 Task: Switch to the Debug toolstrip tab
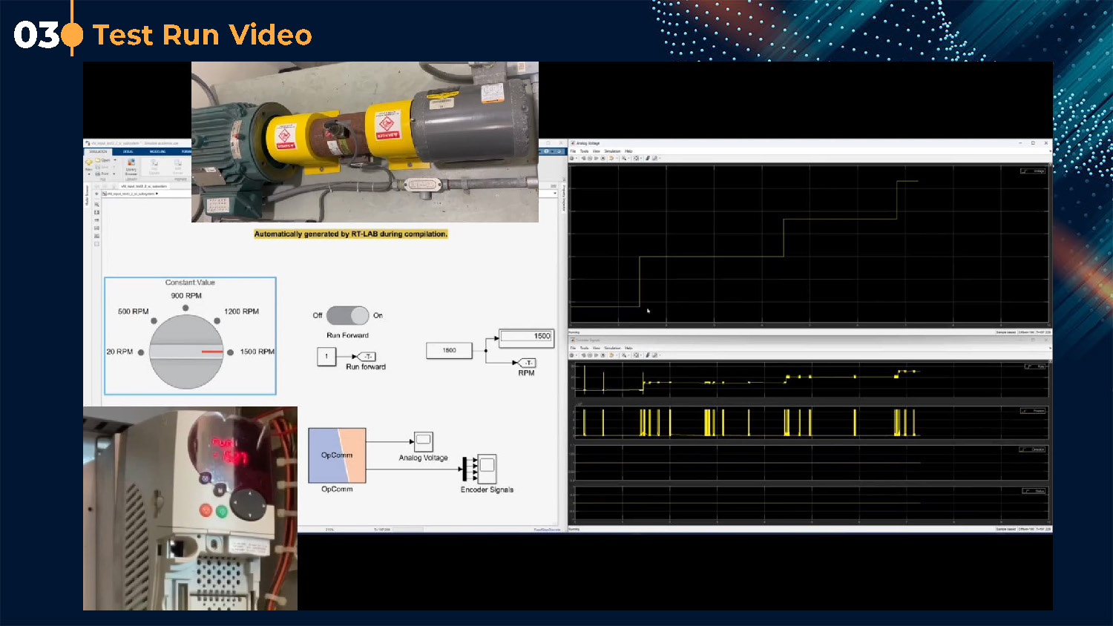(x=128, y=151)
